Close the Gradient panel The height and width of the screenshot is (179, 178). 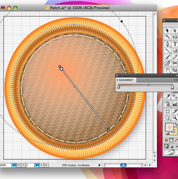(x=117, y=75)
